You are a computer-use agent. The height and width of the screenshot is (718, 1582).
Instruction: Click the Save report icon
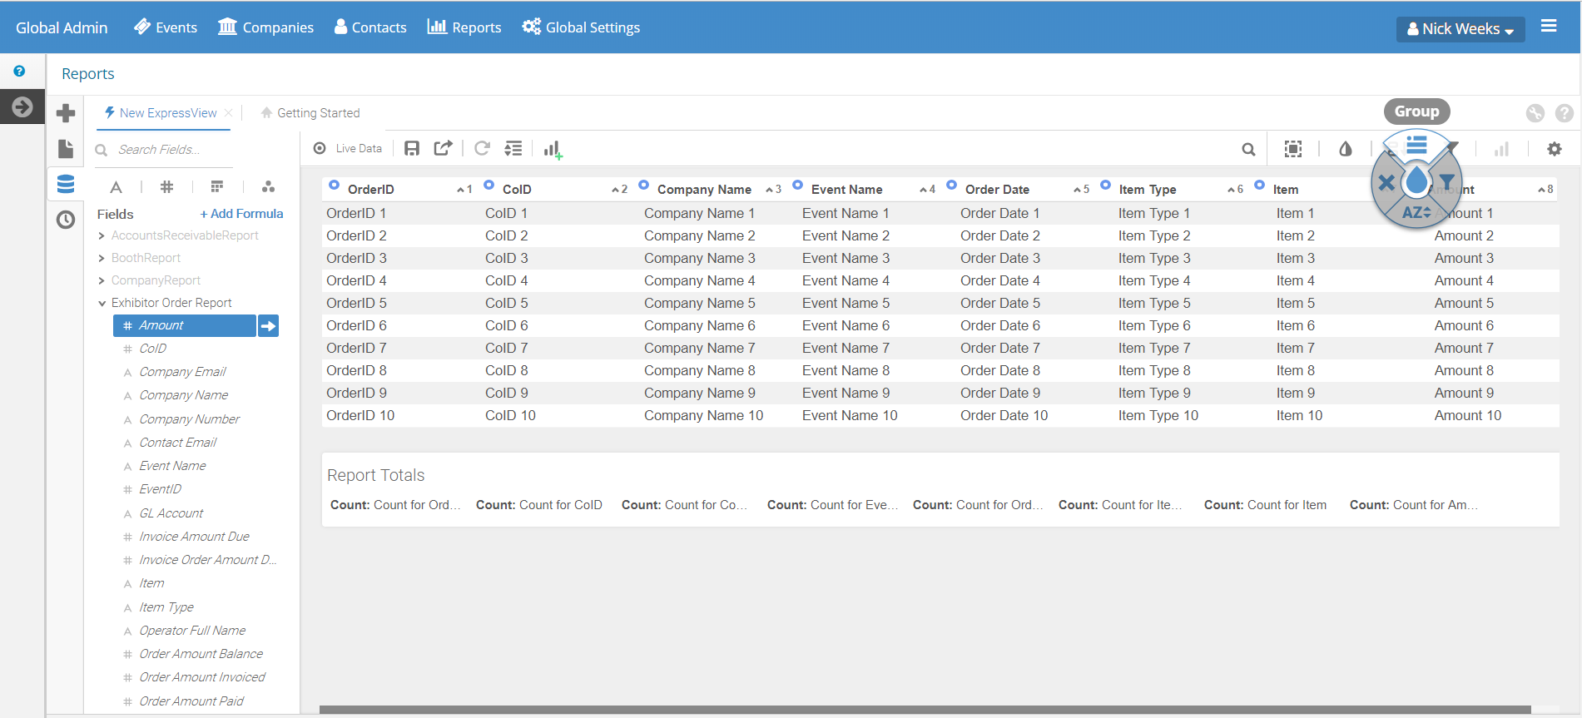pyautogui.click(x=412, y=149)
